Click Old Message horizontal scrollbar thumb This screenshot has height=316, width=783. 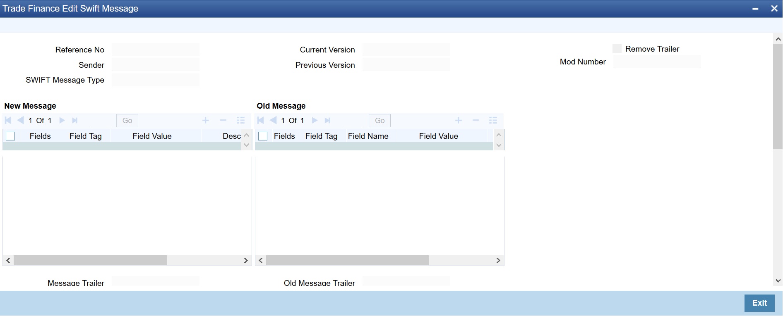tap(348, 260)
